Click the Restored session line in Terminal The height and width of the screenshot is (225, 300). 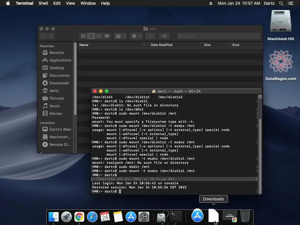[139, 187]
